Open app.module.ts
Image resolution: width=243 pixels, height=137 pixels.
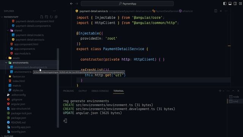click(22, 53)
